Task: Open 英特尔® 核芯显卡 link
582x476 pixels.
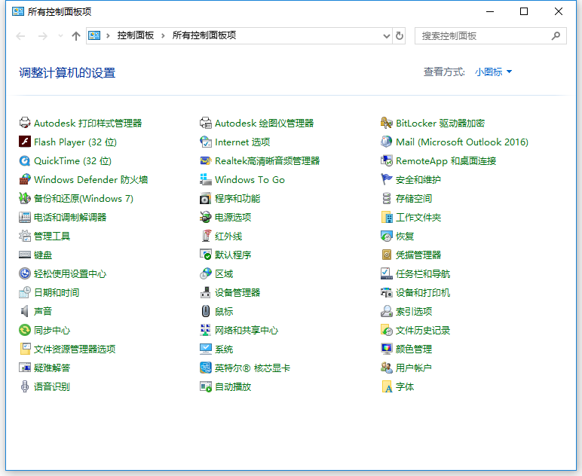Action: (x=253, y=368)
